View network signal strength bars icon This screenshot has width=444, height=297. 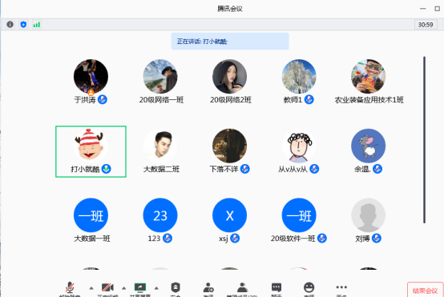[x=37, y=25]
